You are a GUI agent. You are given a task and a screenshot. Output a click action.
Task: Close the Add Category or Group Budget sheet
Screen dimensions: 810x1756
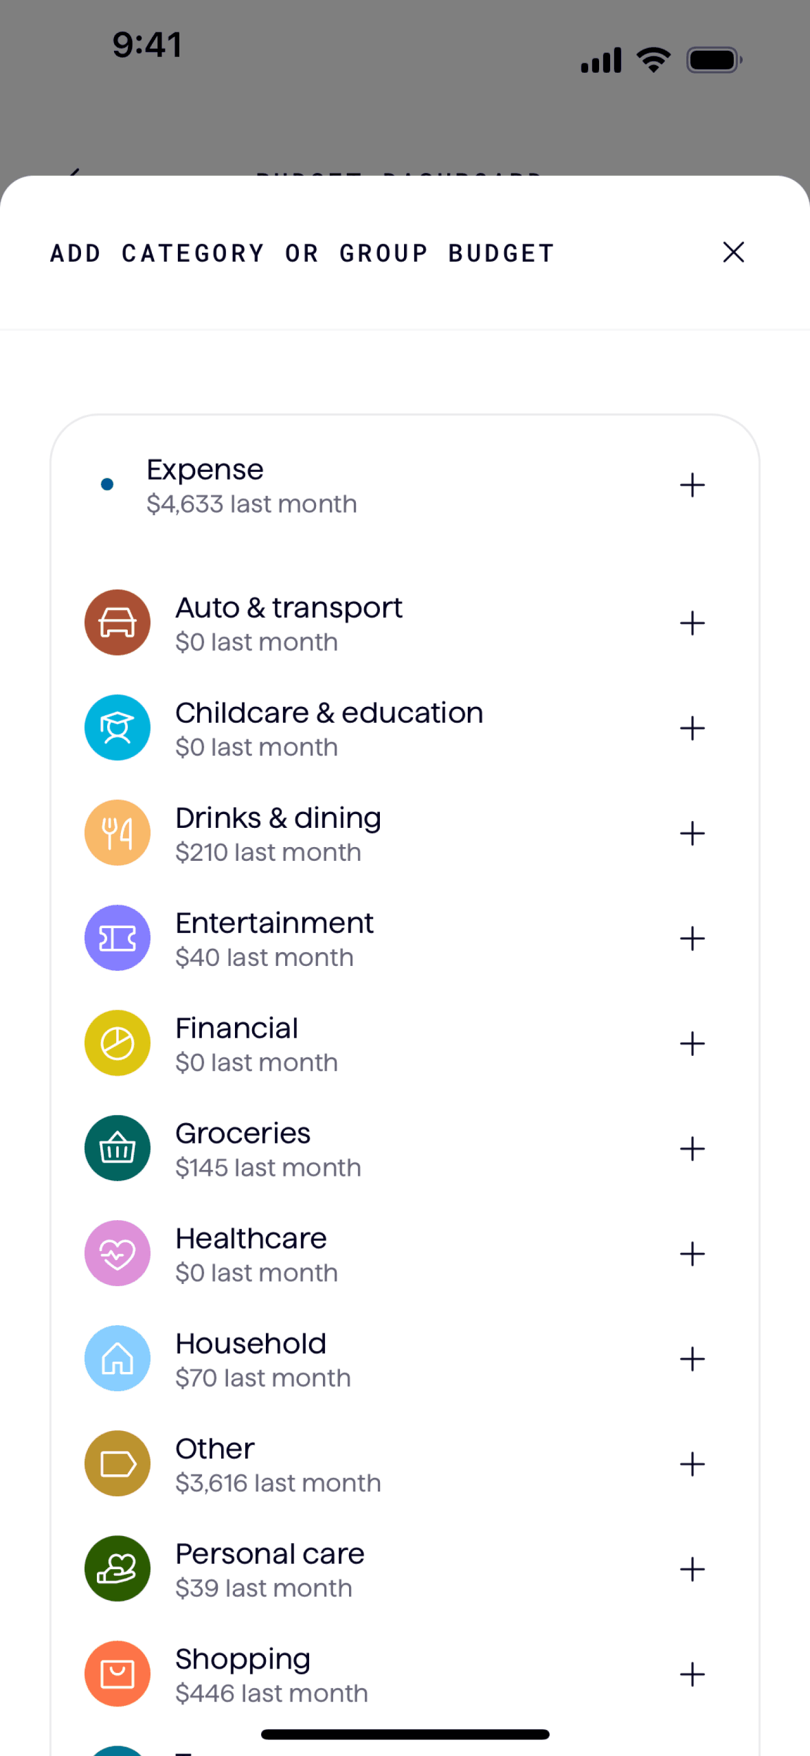pos(733,252)
